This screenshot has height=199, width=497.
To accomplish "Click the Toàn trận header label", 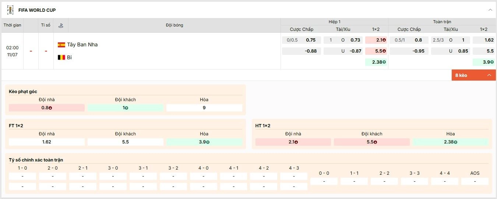I will click(442, 22).
